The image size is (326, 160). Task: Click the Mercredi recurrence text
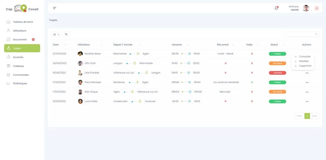coord(225,92)
